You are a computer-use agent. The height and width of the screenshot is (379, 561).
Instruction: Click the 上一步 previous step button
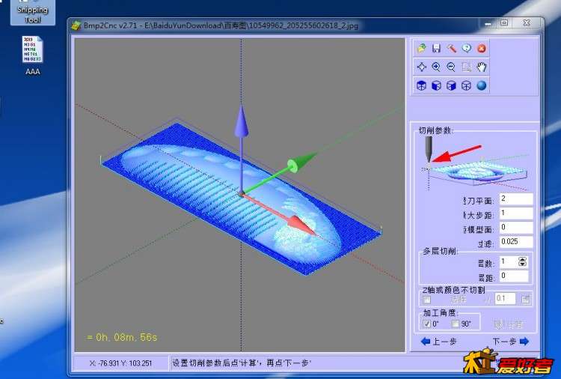point(438,342)
